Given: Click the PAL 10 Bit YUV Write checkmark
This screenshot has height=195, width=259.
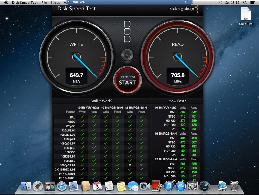Looking at the screenshot, I should tap(82, 117).
